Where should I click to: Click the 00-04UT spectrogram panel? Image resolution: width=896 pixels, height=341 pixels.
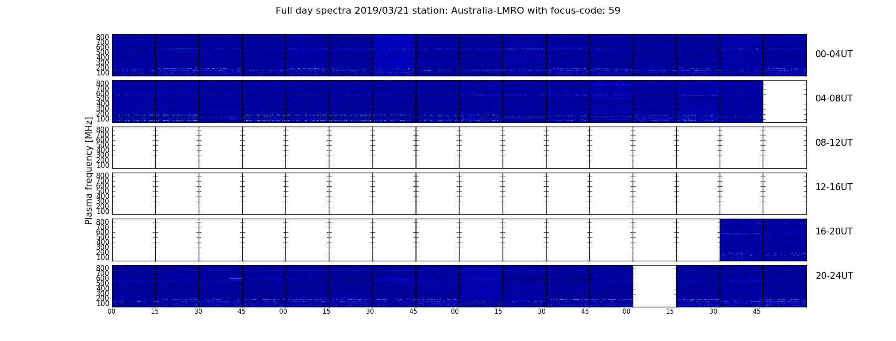coord(459,55)
